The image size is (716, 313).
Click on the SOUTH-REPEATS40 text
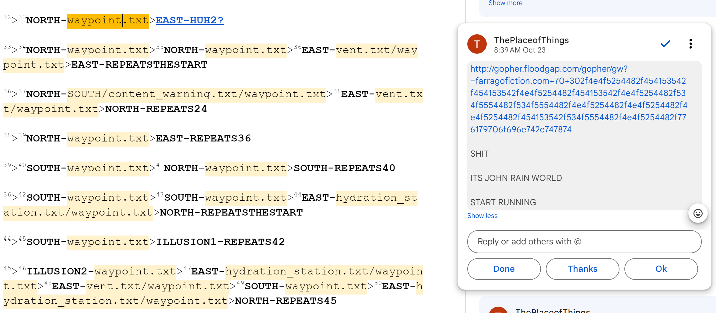344,168
